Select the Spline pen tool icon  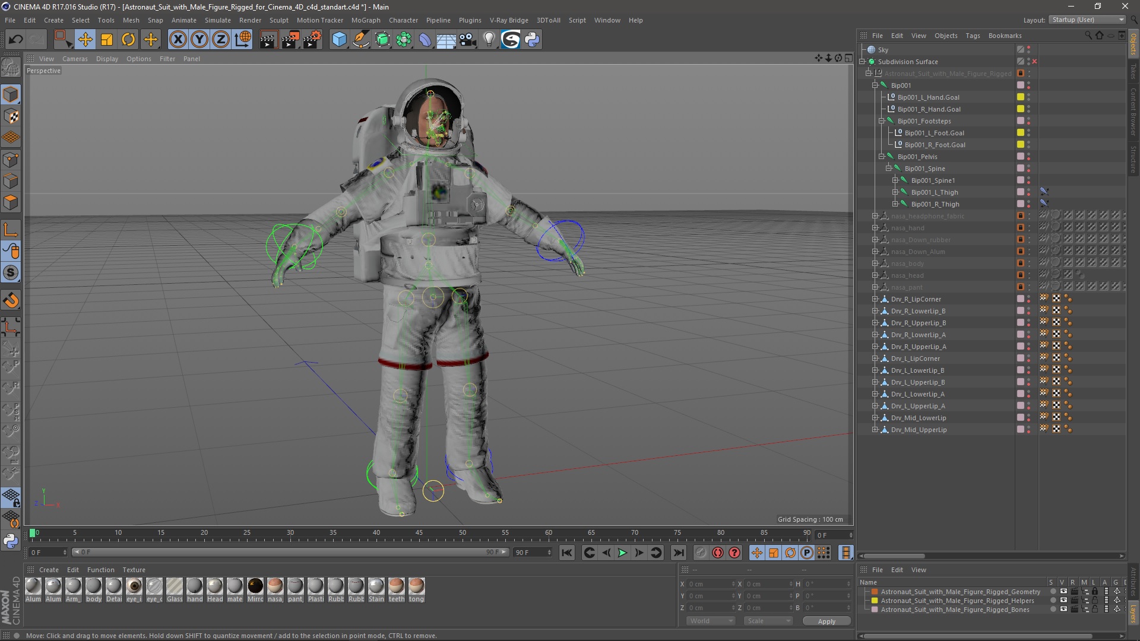pos(361,40)
